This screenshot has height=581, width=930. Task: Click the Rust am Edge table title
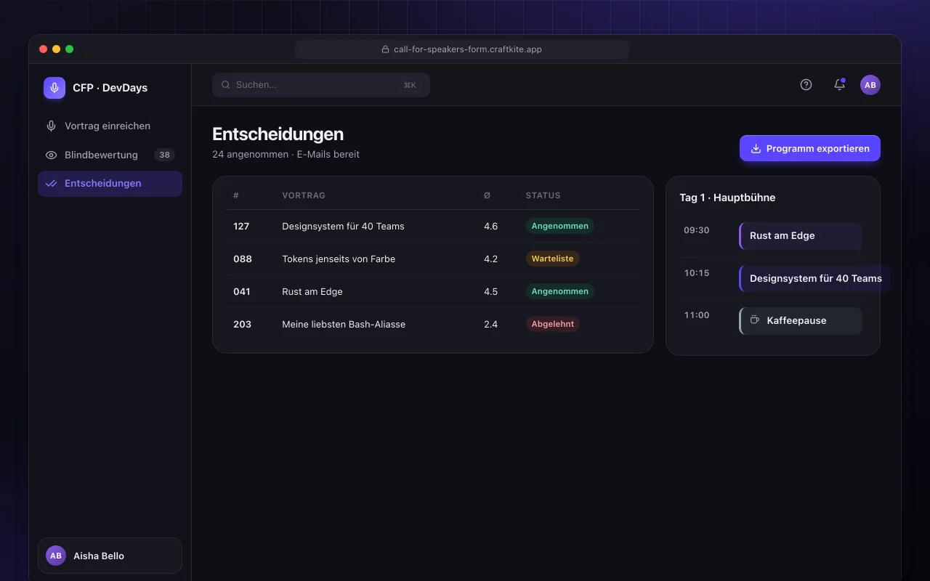[312, 291]
